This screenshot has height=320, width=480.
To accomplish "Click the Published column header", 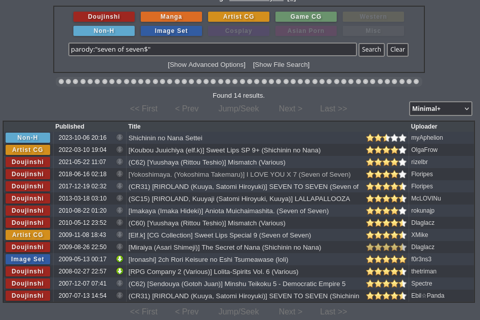I will click(69, 127).
